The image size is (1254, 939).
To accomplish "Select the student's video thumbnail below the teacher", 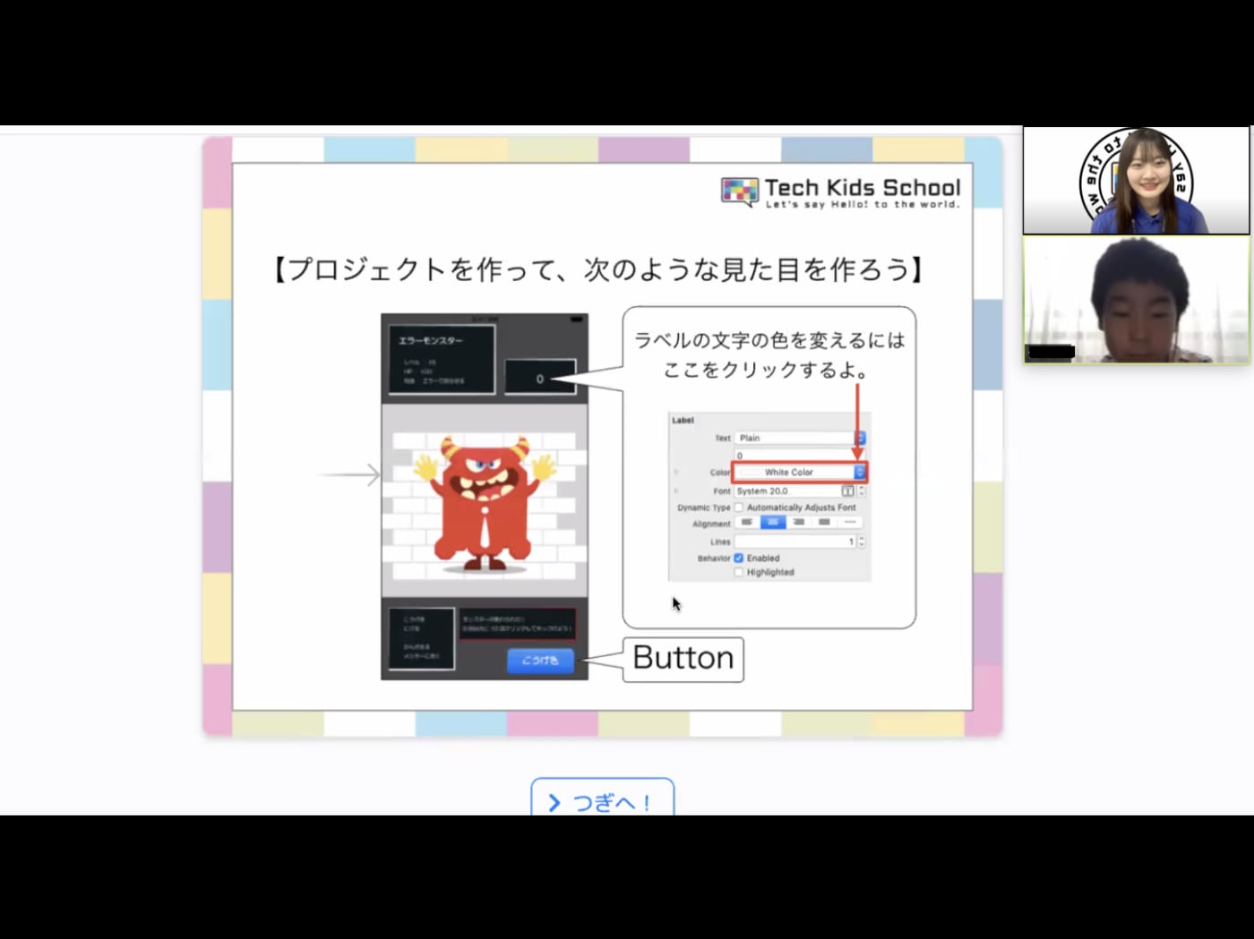I will pyautogui.click(x=1136, y=299).
